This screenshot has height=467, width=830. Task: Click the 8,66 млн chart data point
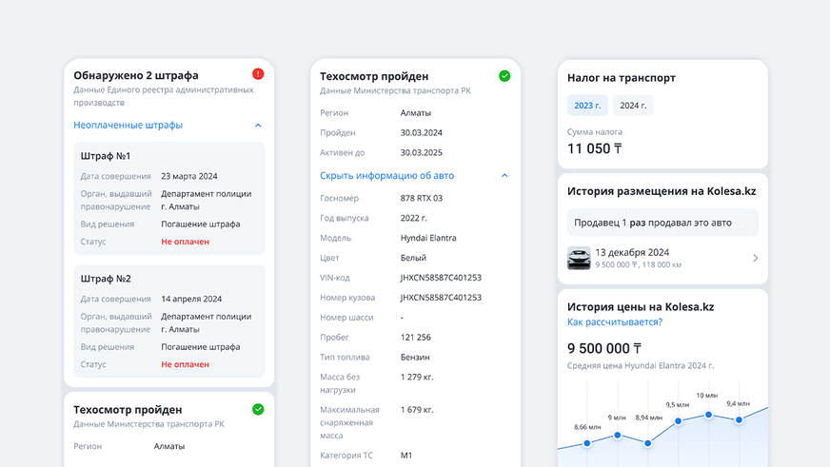coord(587,443)
